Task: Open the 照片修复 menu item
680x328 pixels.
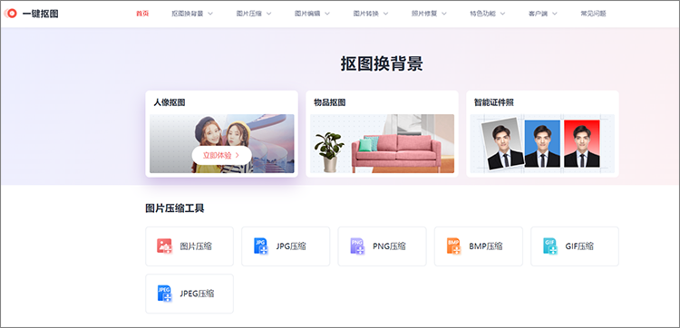Action: tap(424, 14)
